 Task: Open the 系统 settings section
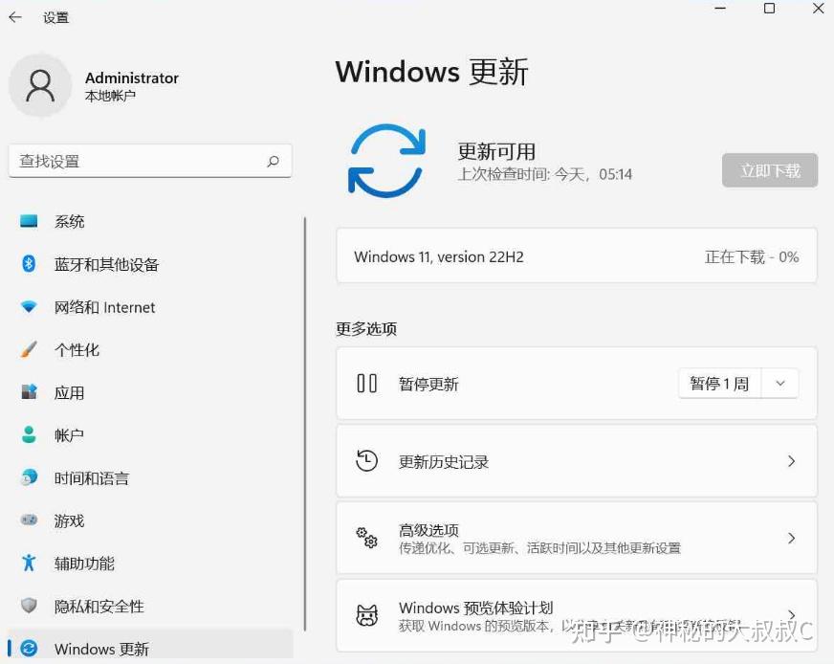click(x=69, y=221)
